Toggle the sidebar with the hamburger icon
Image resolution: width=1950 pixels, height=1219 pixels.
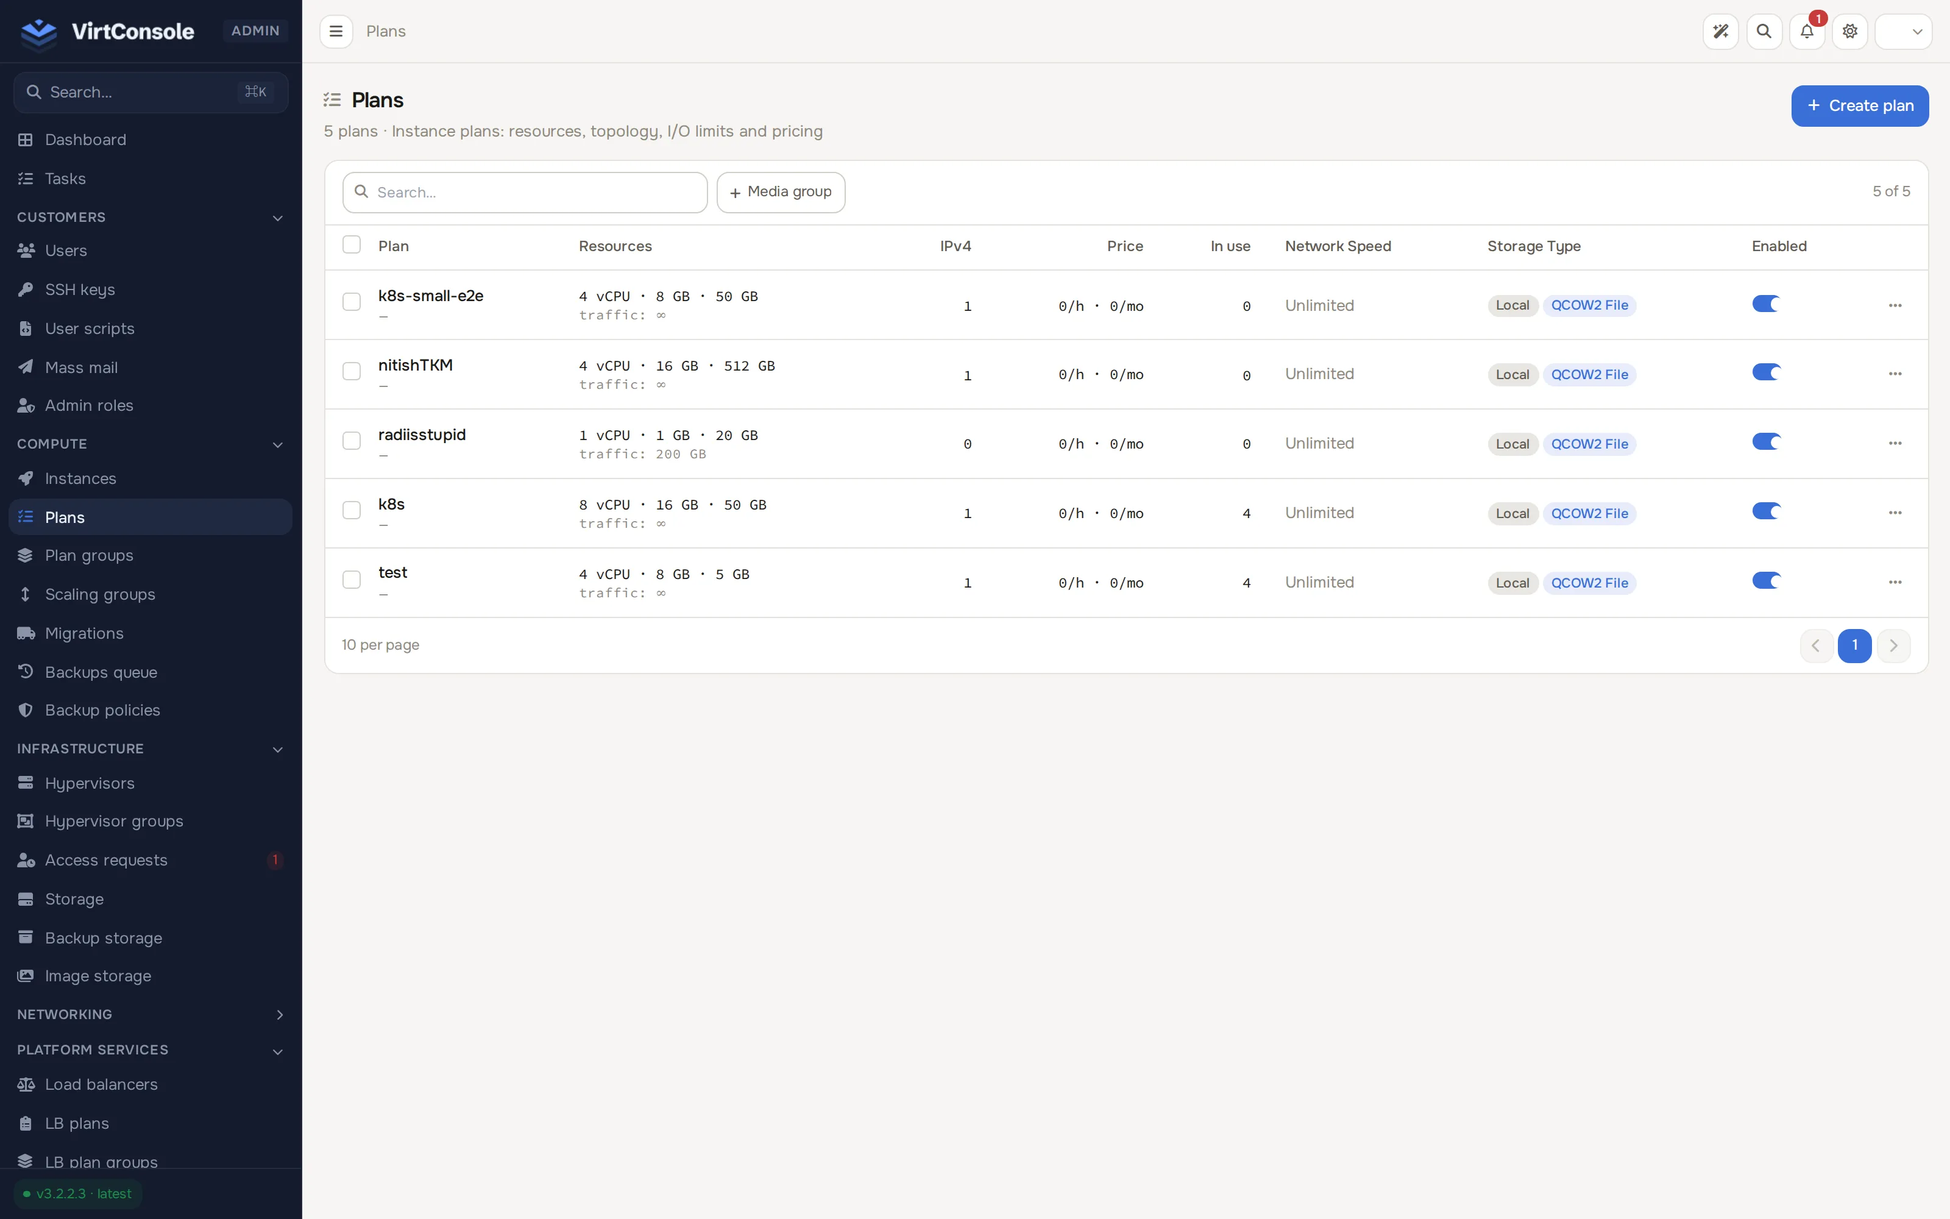tap(336, 32)
